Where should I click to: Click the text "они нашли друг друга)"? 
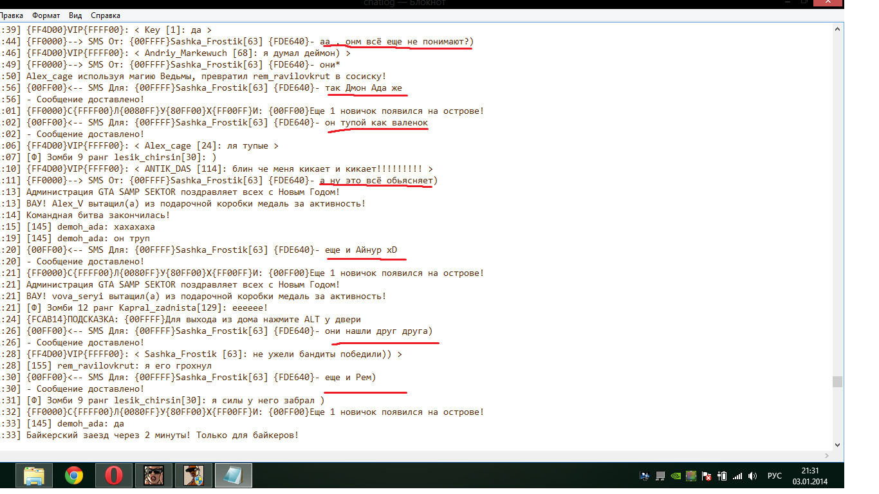click(x=378, y=331)
